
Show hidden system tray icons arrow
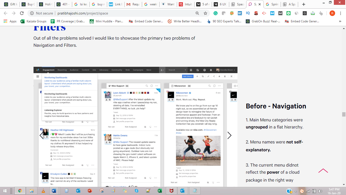pos(296,191)
